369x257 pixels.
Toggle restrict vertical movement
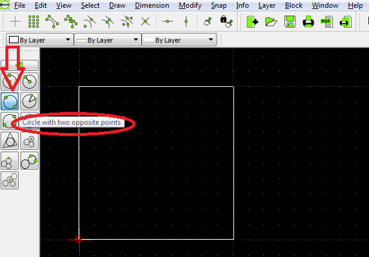[x=186, y=22]
